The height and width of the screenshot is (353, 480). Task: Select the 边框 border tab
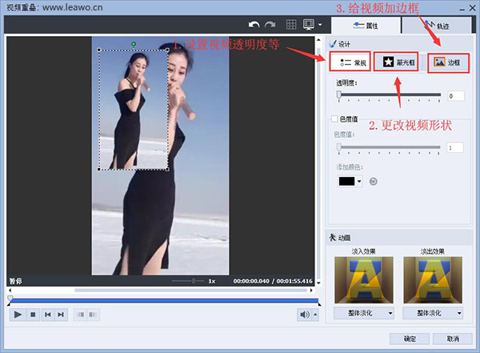(x=448, y=62)
